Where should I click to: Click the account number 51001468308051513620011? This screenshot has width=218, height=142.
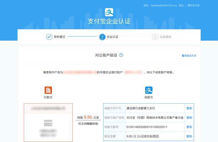(x=147, y=127)
